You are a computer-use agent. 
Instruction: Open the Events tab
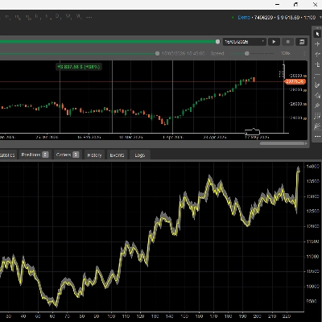(x=117, y=155)
